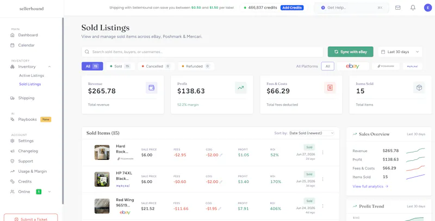
Task: Click the $21.52 sale price
Action: tap(147, 209)
